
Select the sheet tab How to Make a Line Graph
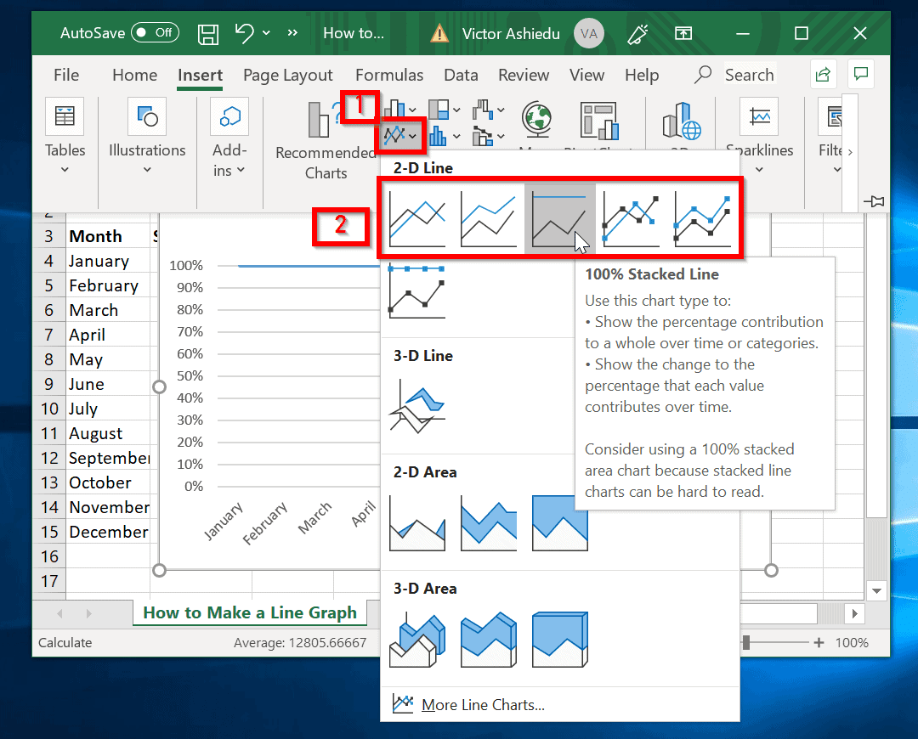point(249,612)
